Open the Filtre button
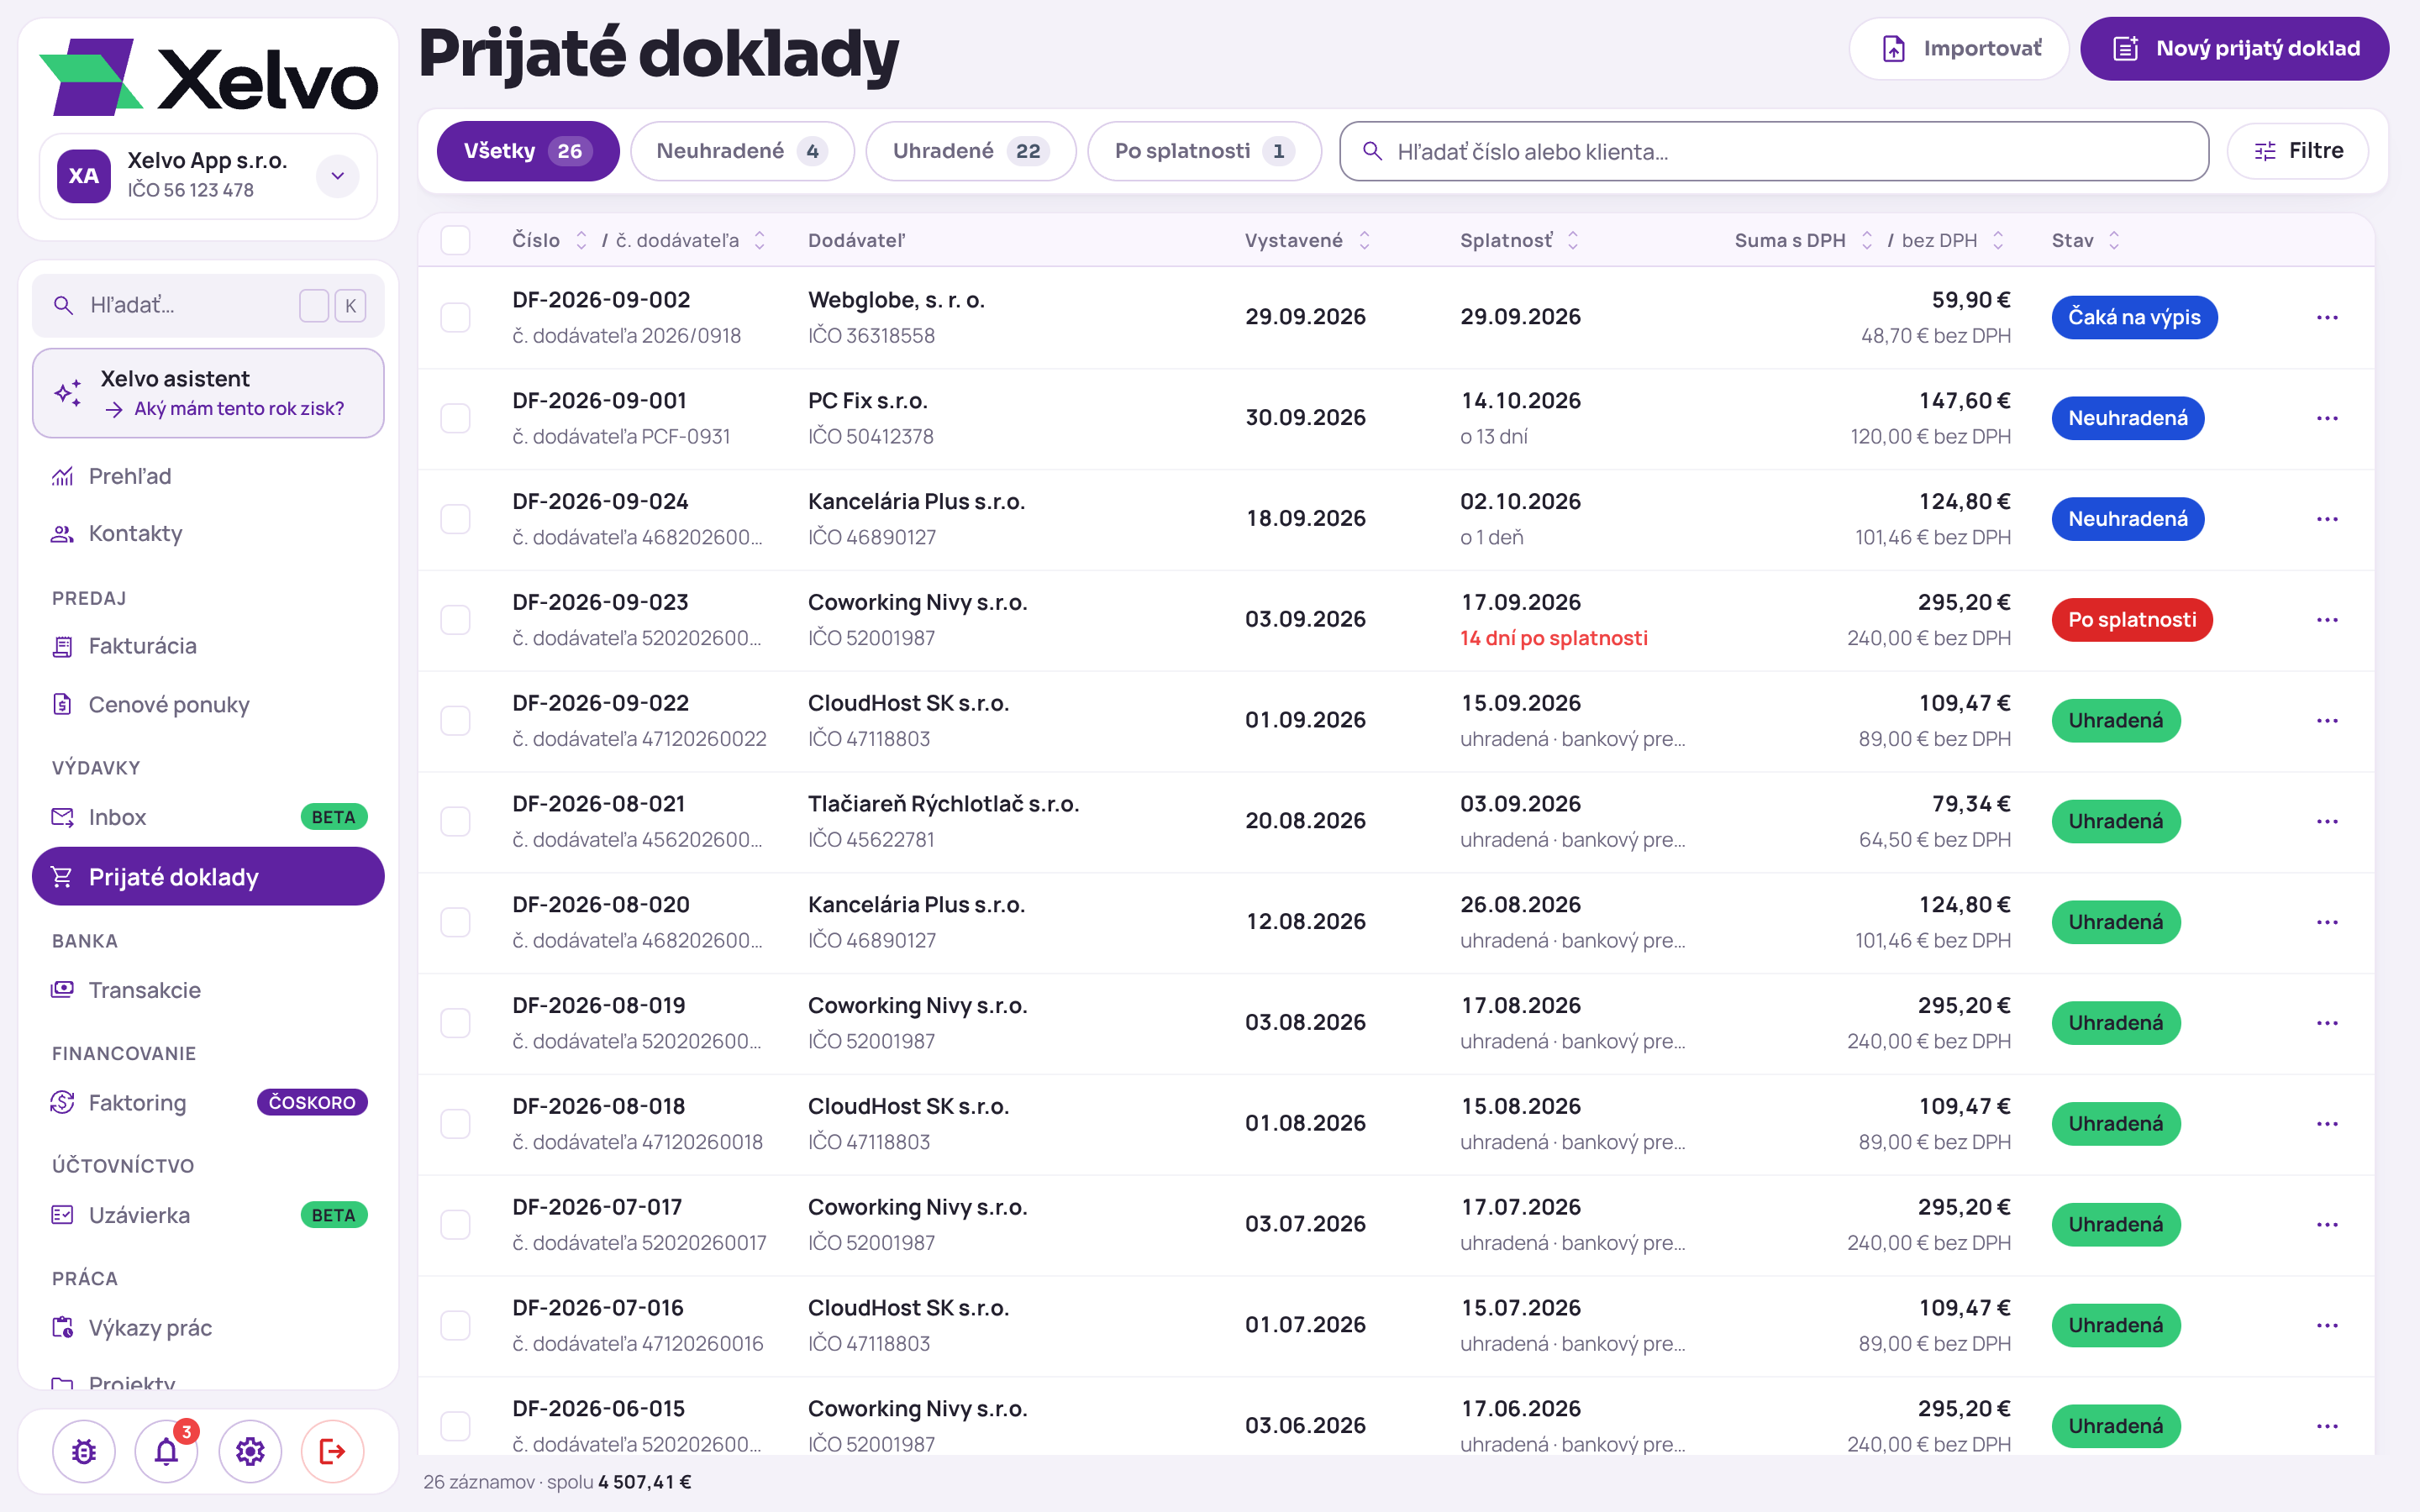 pyautogui.click(x=2298, y=151)
